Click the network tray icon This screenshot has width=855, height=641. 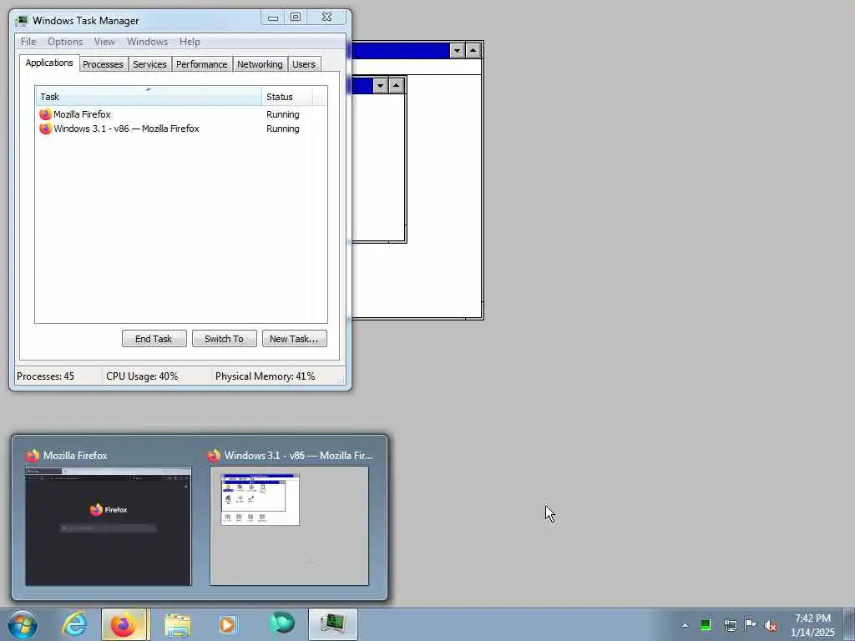[x=730, y=625]
